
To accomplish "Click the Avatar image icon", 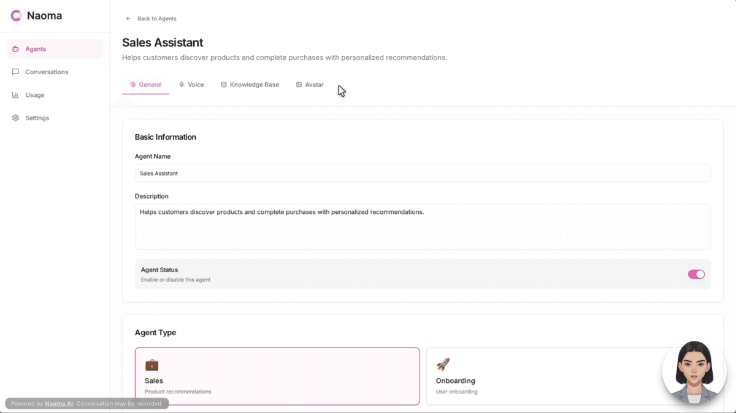I will pyautogui.click(x=299, y=85).
